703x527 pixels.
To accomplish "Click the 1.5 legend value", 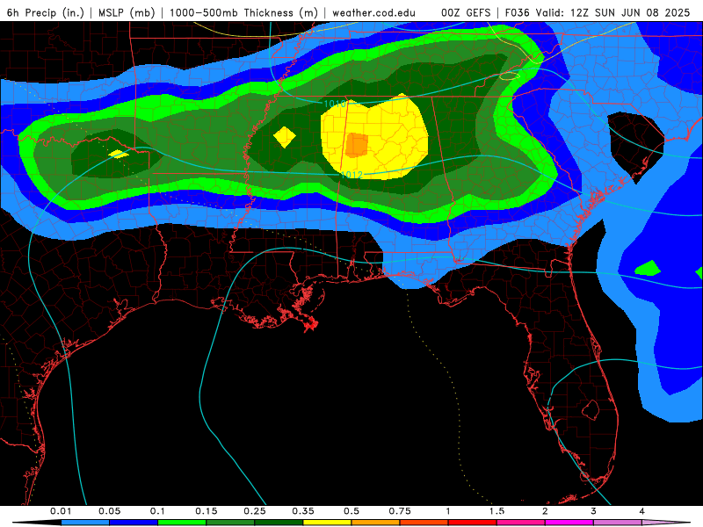I will (x=496, y=511).
